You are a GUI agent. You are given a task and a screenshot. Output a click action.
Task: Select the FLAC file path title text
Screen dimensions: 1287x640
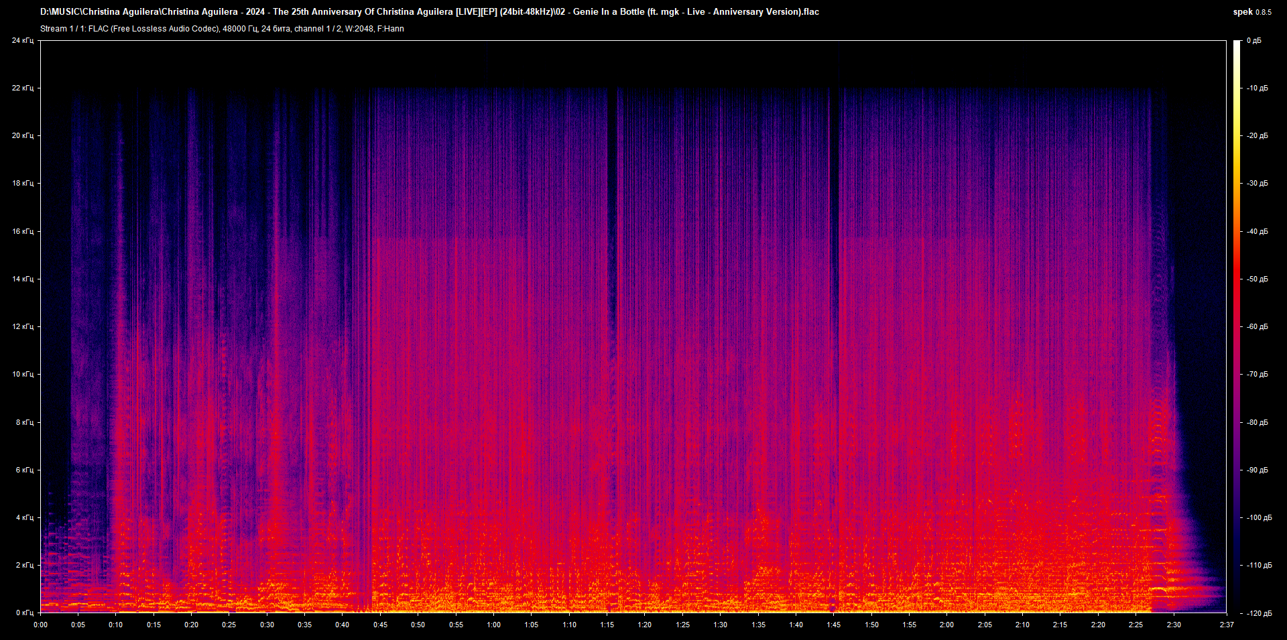coord(429,11)
